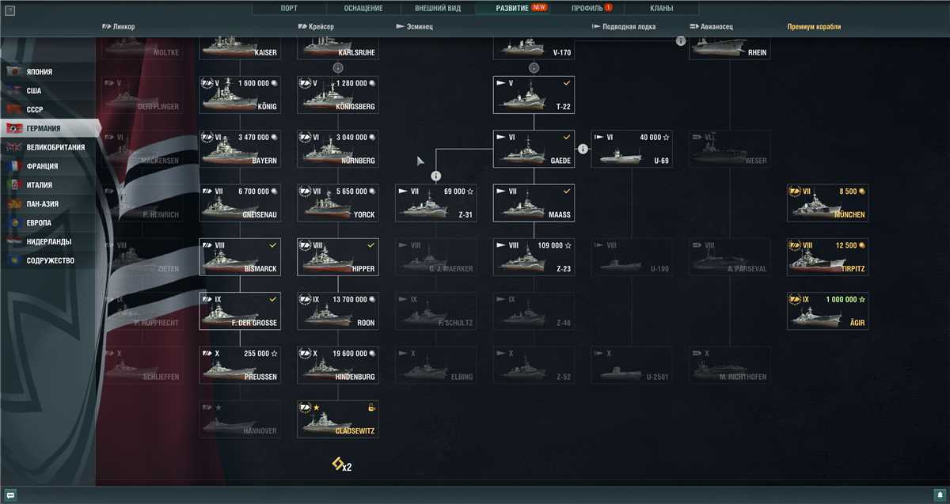Click the Подводная лодка class header
The image size is (950, 504).
623,27
